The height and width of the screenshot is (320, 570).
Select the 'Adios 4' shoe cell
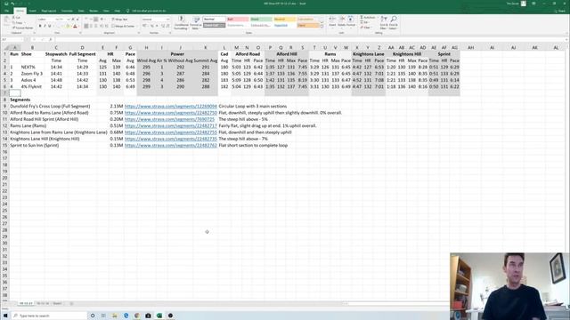pos(32,80)
